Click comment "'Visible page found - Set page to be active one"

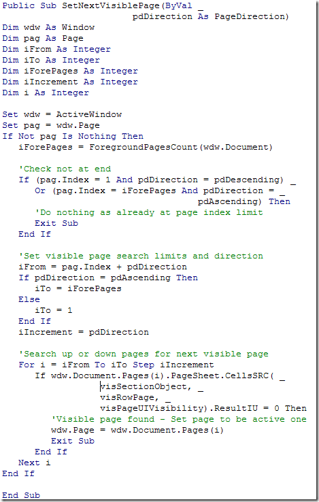click(179, 419)
